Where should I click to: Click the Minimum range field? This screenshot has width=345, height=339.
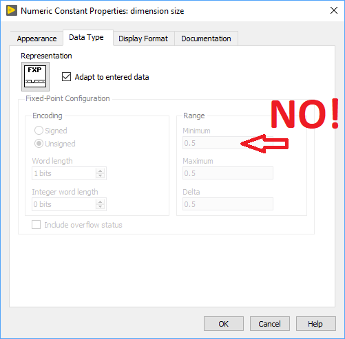[x=228, y=143]
